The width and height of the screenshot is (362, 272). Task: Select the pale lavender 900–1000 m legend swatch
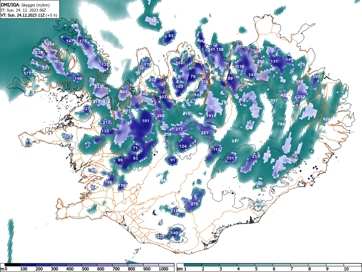point(151,265)
